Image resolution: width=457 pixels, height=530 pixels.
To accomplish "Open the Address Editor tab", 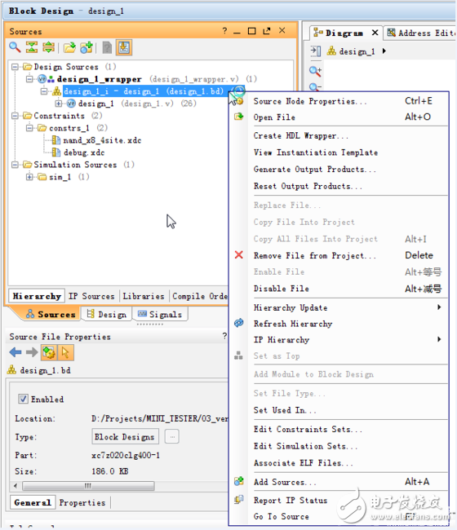I will click(x=420, y=33).
